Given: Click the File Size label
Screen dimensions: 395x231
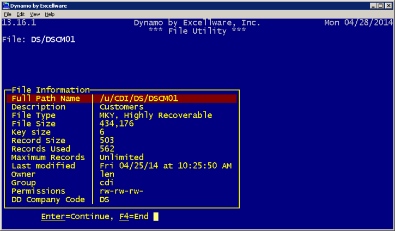Looking at the screenshot, I should coord(33,124).
